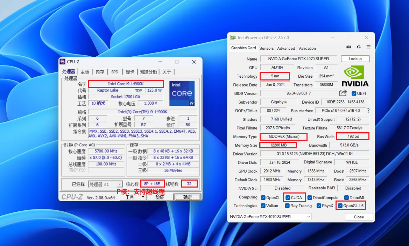Open the 处理器 #1 selection dropdown
This screenshot has width=409, height=246.
click(x=105, y=184)
